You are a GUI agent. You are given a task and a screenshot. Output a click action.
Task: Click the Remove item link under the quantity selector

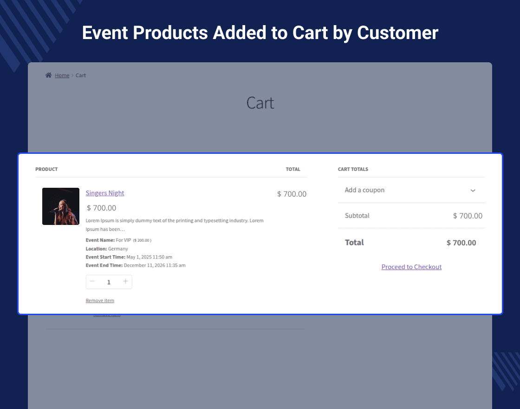[99, 300]
